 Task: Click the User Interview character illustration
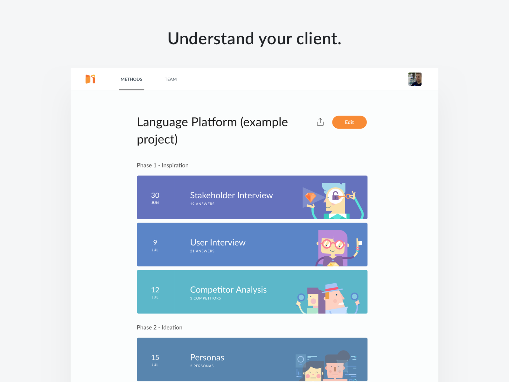point(339,248)
